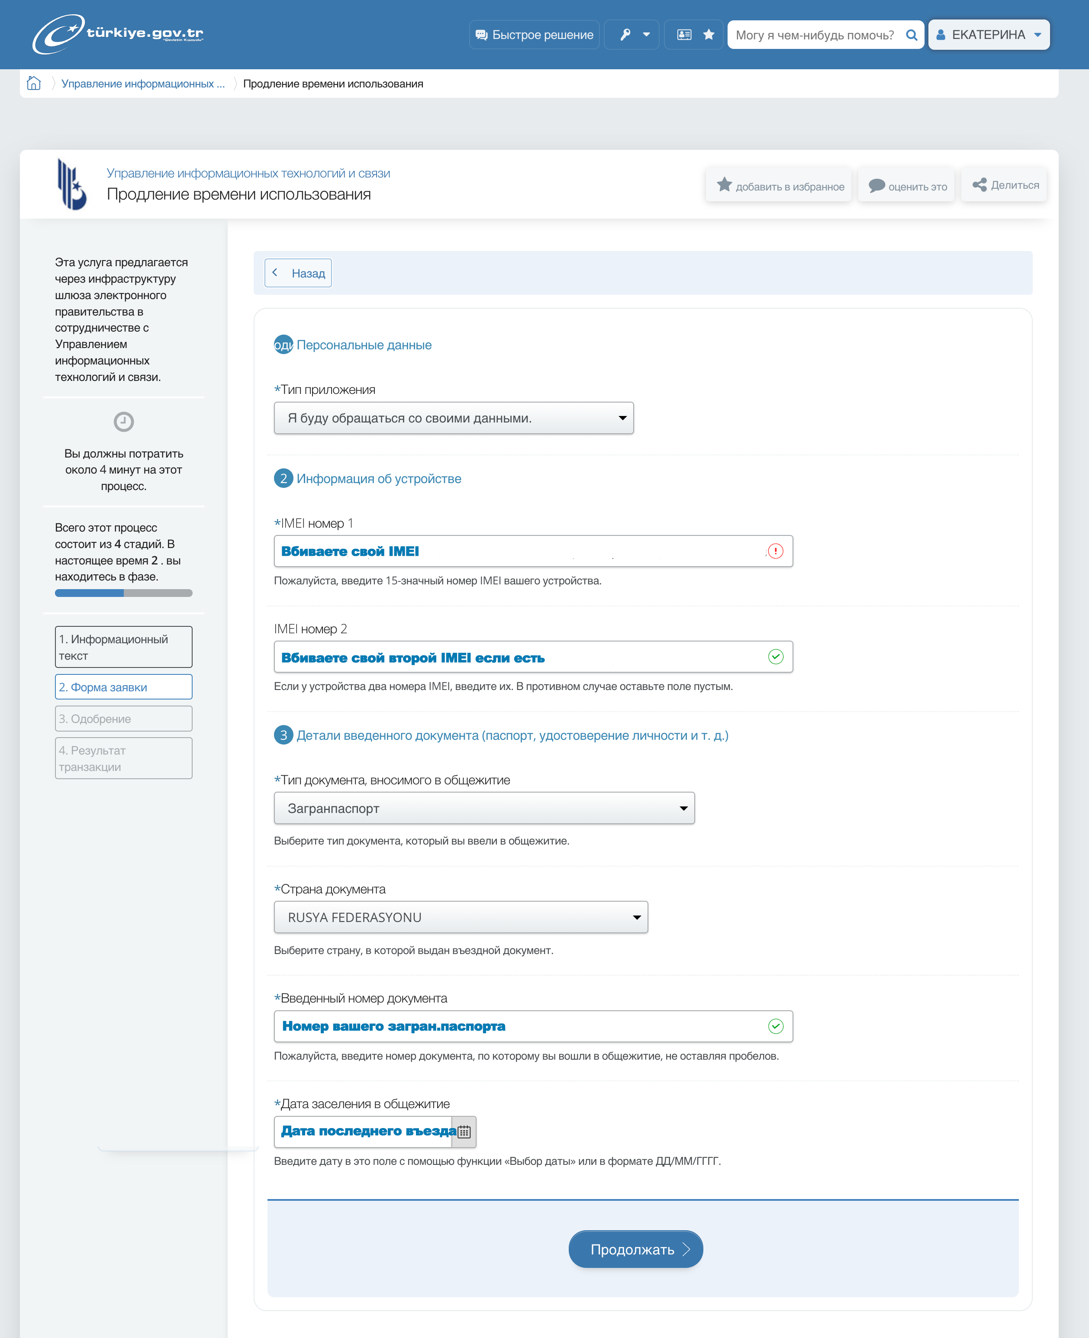
Task: Click the türkiye.gov.tr logo
Action: tap(118, 34)
